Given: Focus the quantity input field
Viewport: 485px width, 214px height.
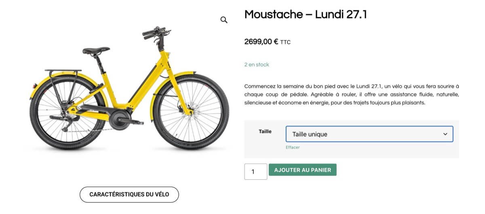Looking at the screenshot, I should (255, 172).
